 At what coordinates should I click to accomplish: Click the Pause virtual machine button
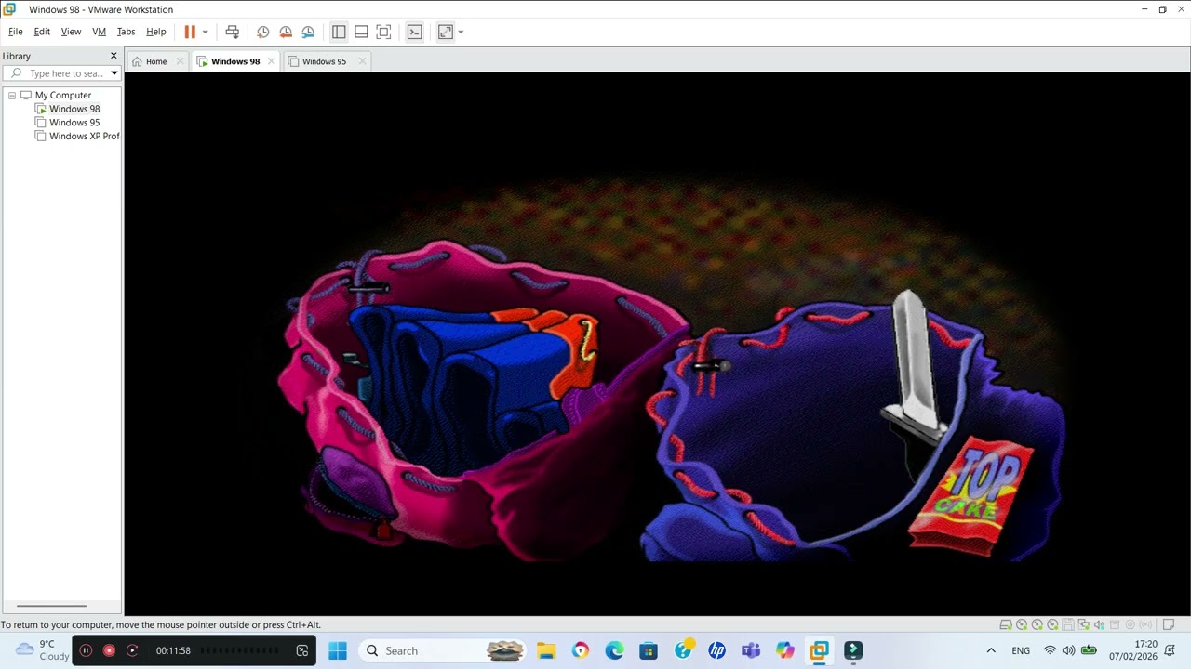pos(190,32)
